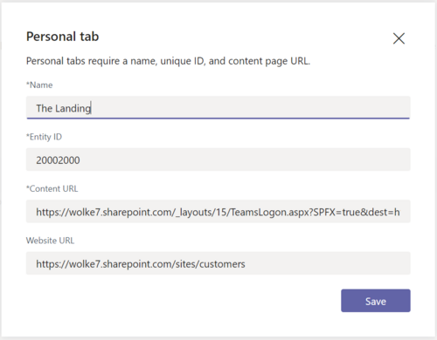Focus the Name input field
This screenshot has width=437, height=340.
point(218,107)
